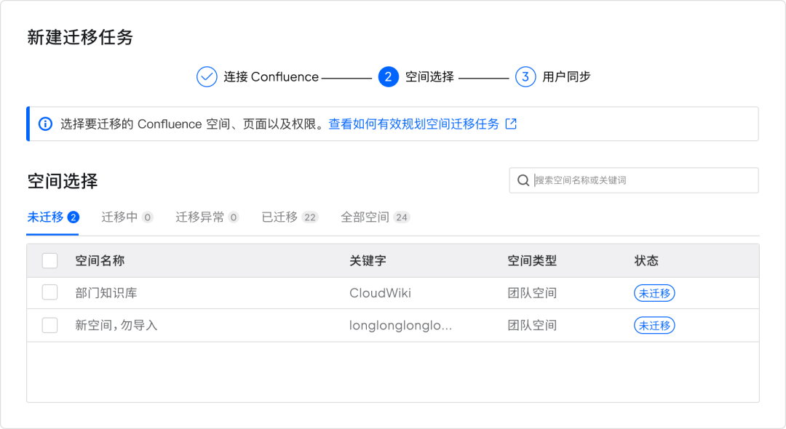The image size is (786, 429).
Task: Click the longlonglonglo... keyword cell
Action: point(400,325)
